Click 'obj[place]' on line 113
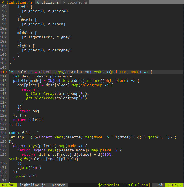 [x=28, y=85]
